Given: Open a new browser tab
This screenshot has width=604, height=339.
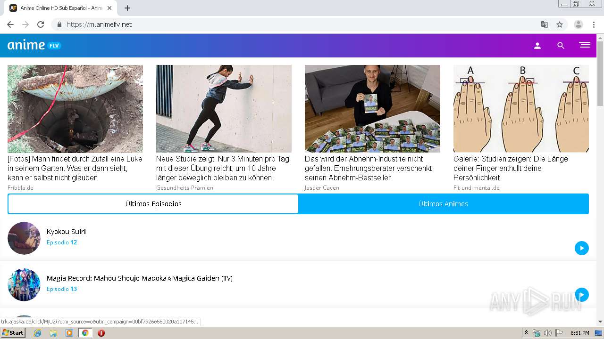Looking at the screenshot, I should tap(127, 8).
